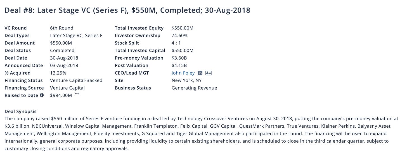This screenshot has width=407, height=158.
Task: Click the Raised to Date amount $994.00M
Action: 61,95
